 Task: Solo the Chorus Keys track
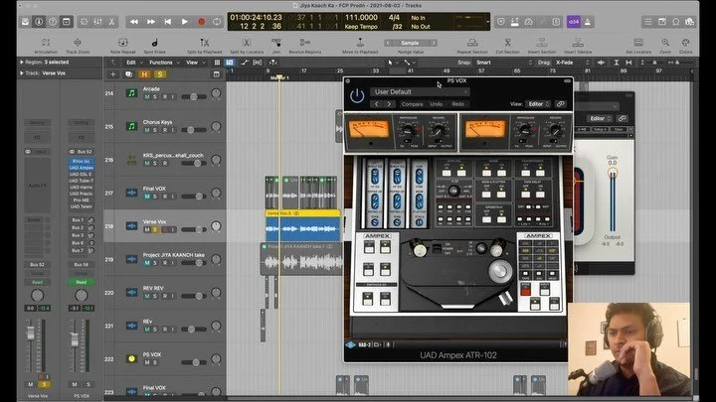click(155, 130)
